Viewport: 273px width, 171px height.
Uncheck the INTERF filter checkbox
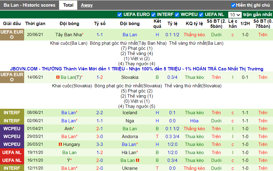tap(153, 15)
